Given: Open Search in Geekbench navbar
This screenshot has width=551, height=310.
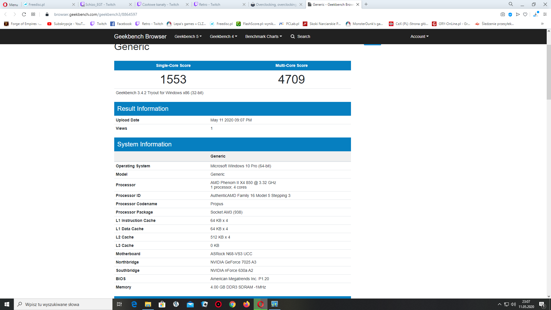Looking at the screenshot, I should tap(300, 36).
